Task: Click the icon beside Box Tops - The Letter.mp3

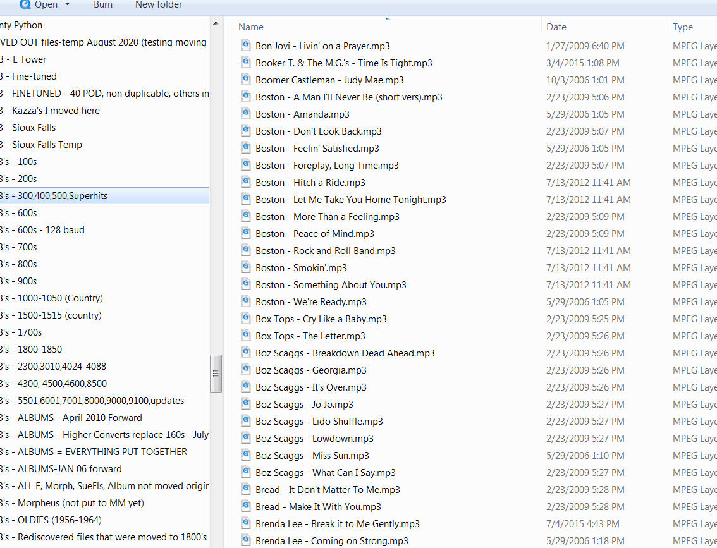Action: tap(245, 336)
